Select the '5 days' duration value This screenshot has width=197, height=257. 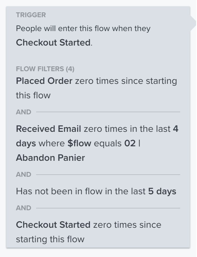162,192
